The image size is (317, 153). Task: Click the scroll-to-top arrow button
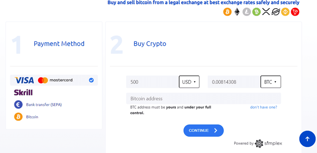pos(307,139)
